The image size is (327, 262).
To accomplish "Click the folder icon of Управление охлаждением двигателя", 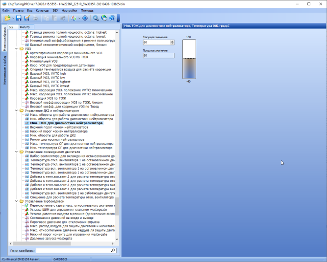I will [x=21, y=152].
